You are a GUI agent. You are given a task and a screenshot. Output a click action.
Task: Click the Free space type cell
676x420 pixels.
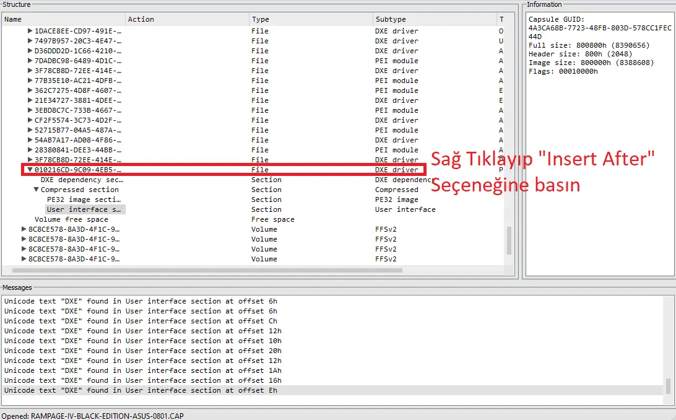(273, 219)
